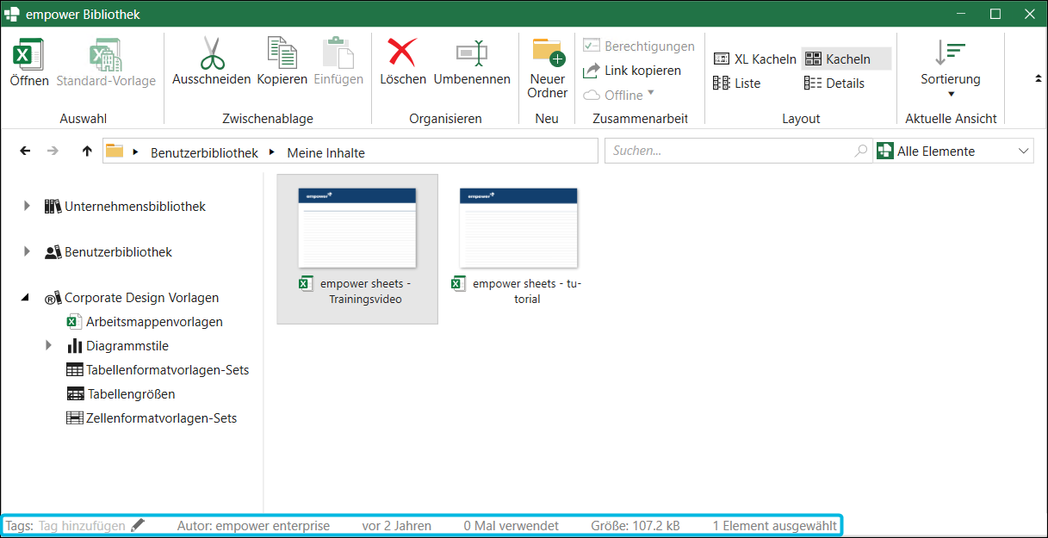
Task: Select the Trainingsvideo template thumbnail
Action: (x=357, y=228)
